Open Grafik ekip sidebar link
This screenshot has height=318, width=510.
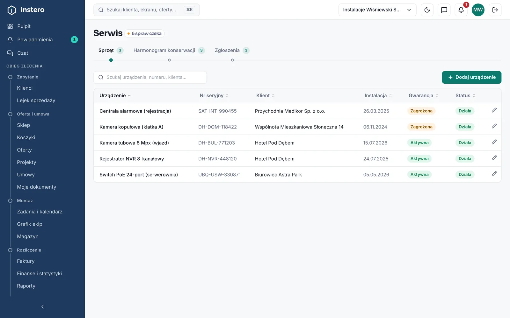click(x=30, y=224)
